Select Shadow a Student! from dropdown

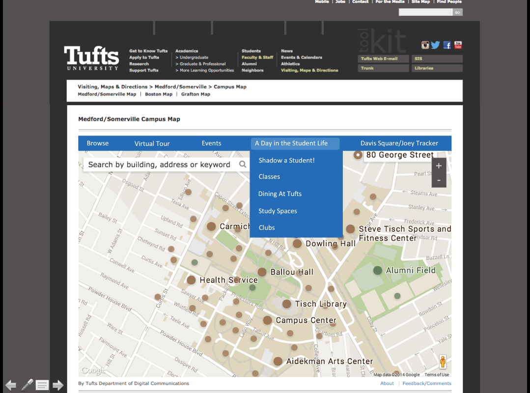point(286,161)
